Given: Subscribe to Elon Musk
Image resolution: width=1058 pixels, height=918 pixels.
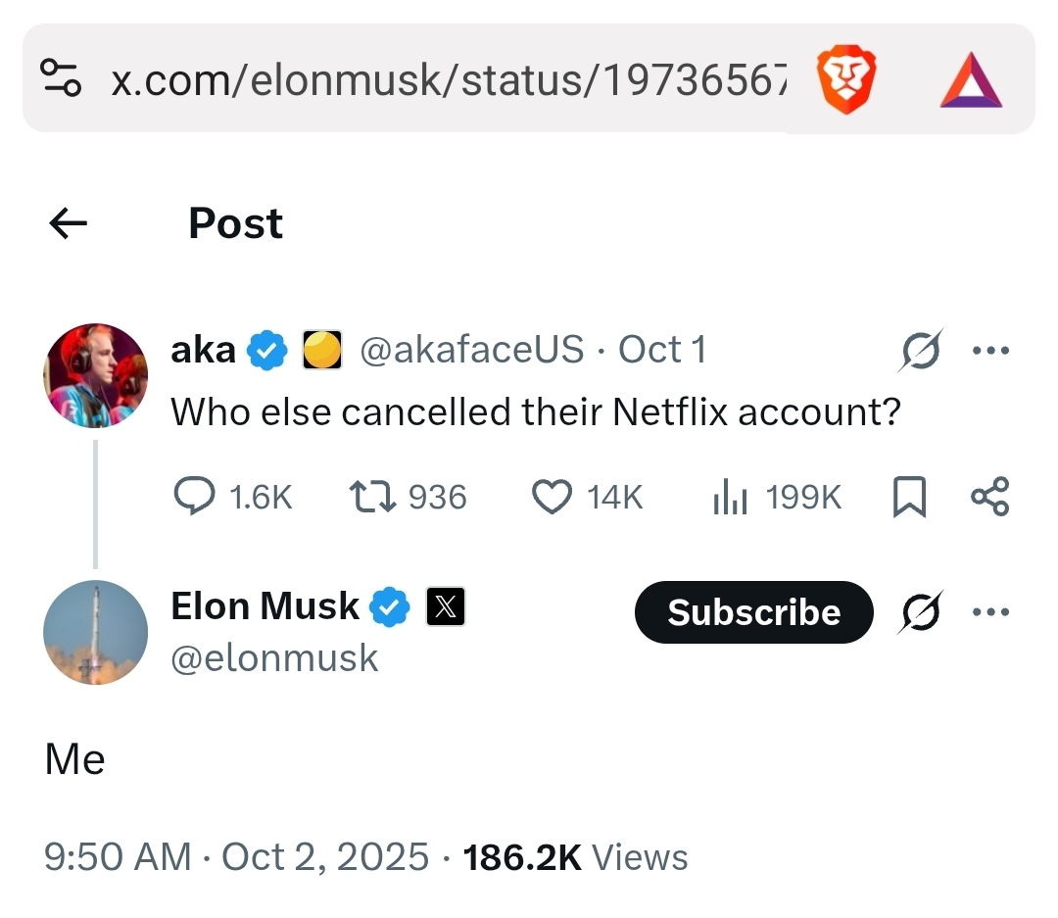Looking at the screenshot, I should pos(753,612).
